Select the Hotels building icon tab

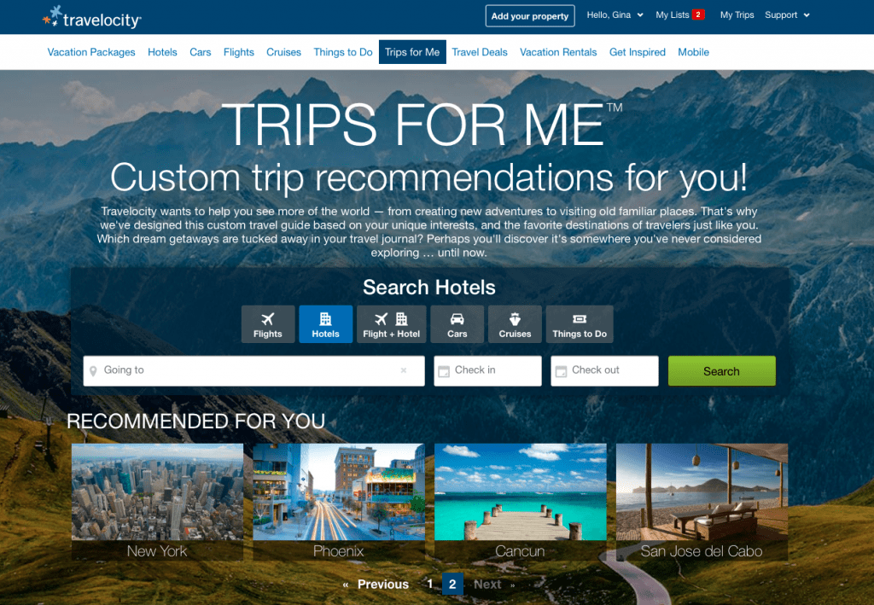point(325,324)
